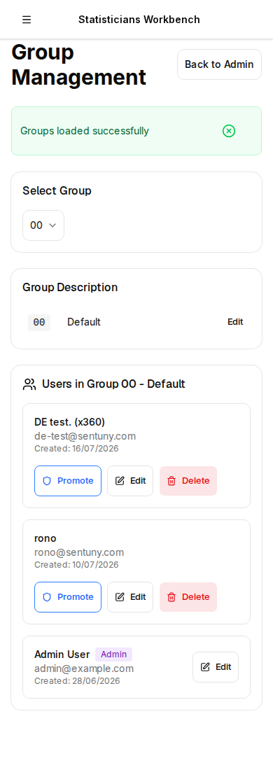The height and width of the screenshot is (777, 273).
Task: Click the 'Group Description' heading
Action: click(x=71, y=288)
